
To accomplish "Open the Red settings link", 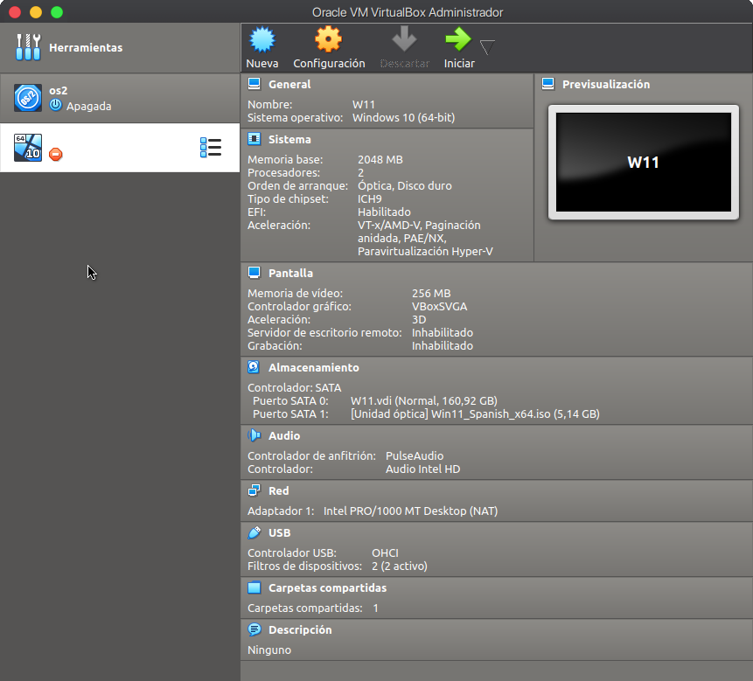I will pyautogui.click(x=278, y=491).
